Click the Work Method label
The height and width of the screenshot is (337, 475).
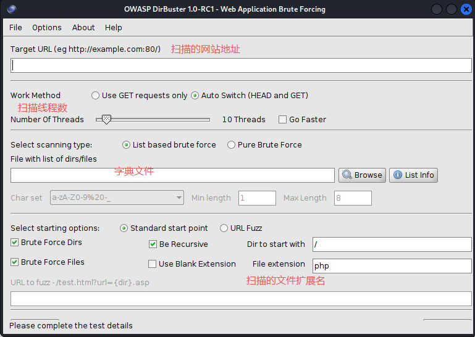(35, 96)
